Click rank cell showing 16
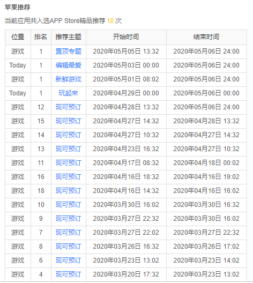The image size is (253, 283). tap(41, 177)
